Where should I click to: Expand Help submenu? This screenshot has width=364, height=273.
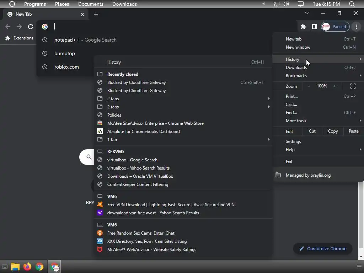tap(318, 150)
